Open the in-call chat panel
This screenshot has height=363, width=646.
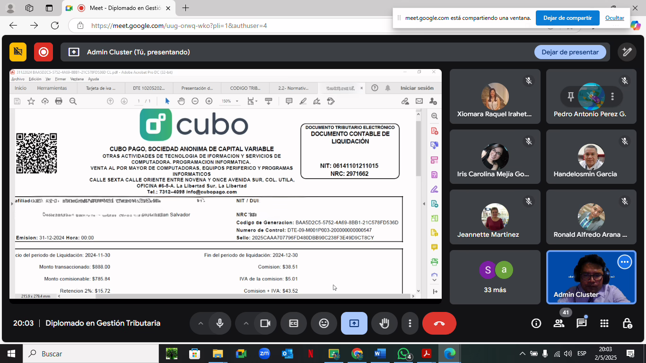(582, 323)
